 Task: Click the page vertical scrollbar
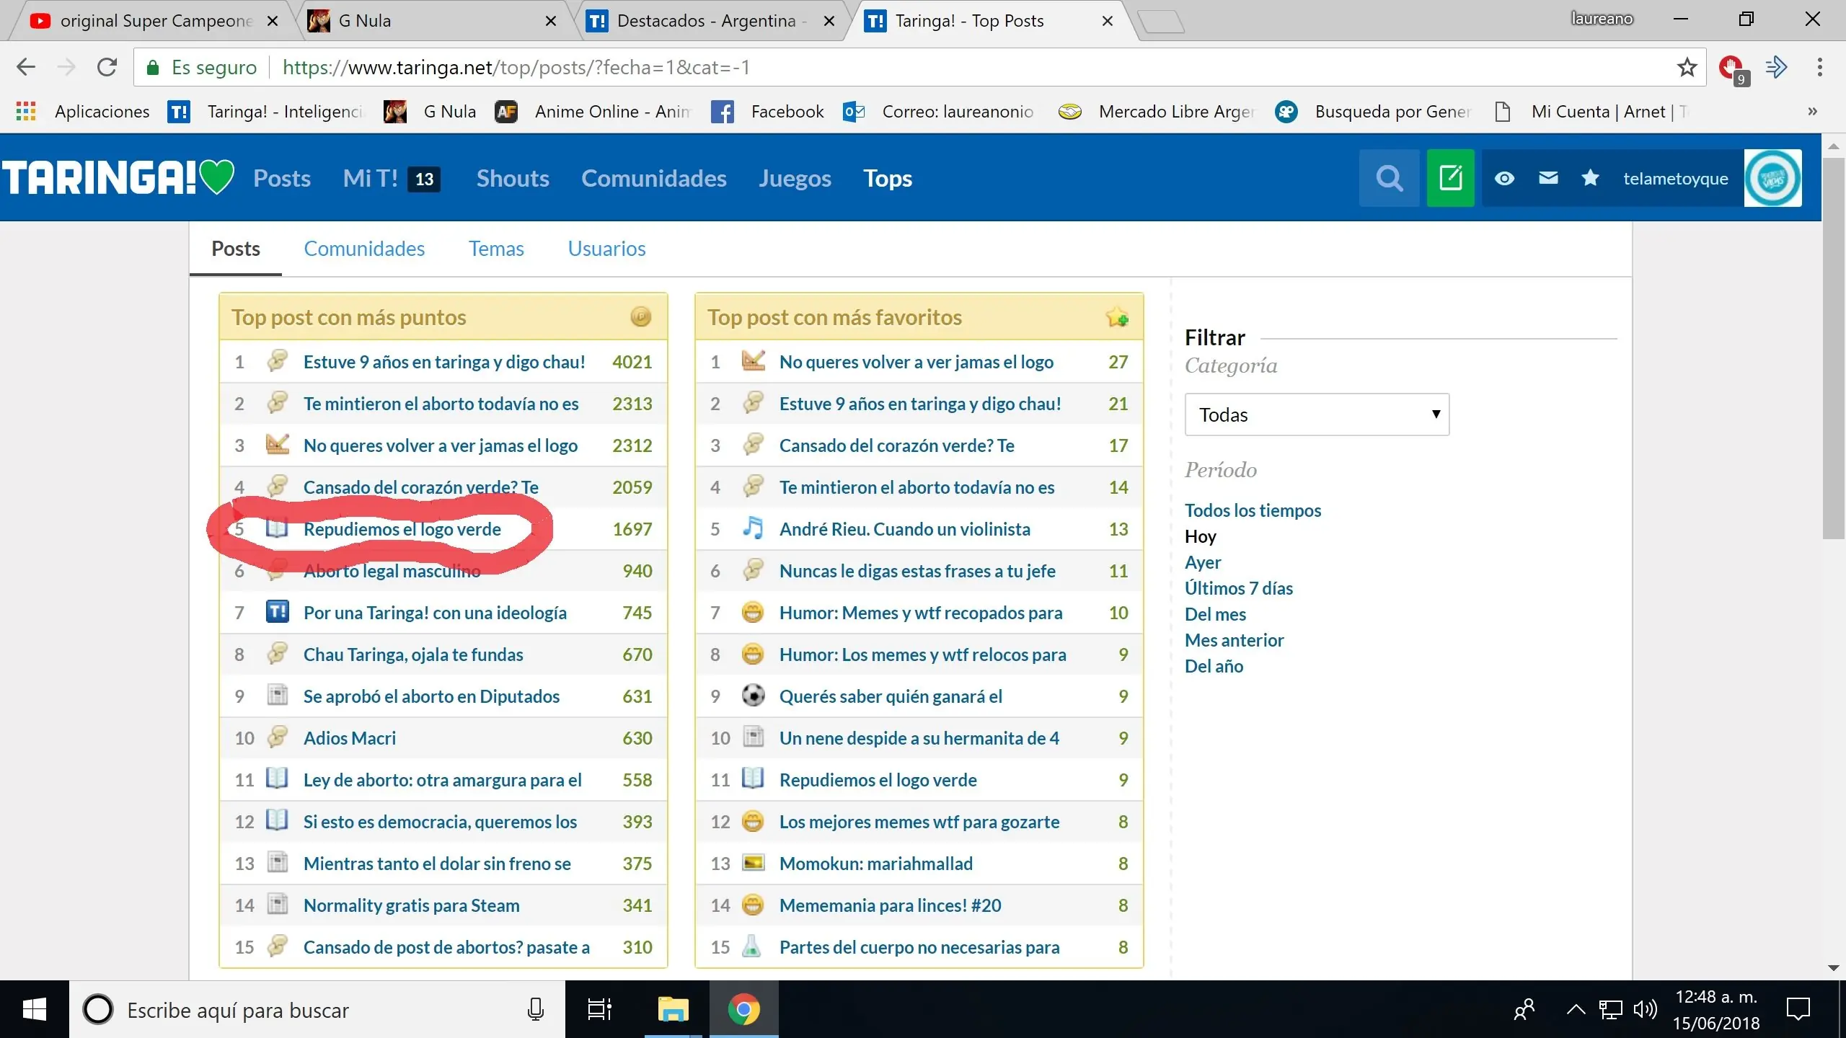pos(1832,346)
